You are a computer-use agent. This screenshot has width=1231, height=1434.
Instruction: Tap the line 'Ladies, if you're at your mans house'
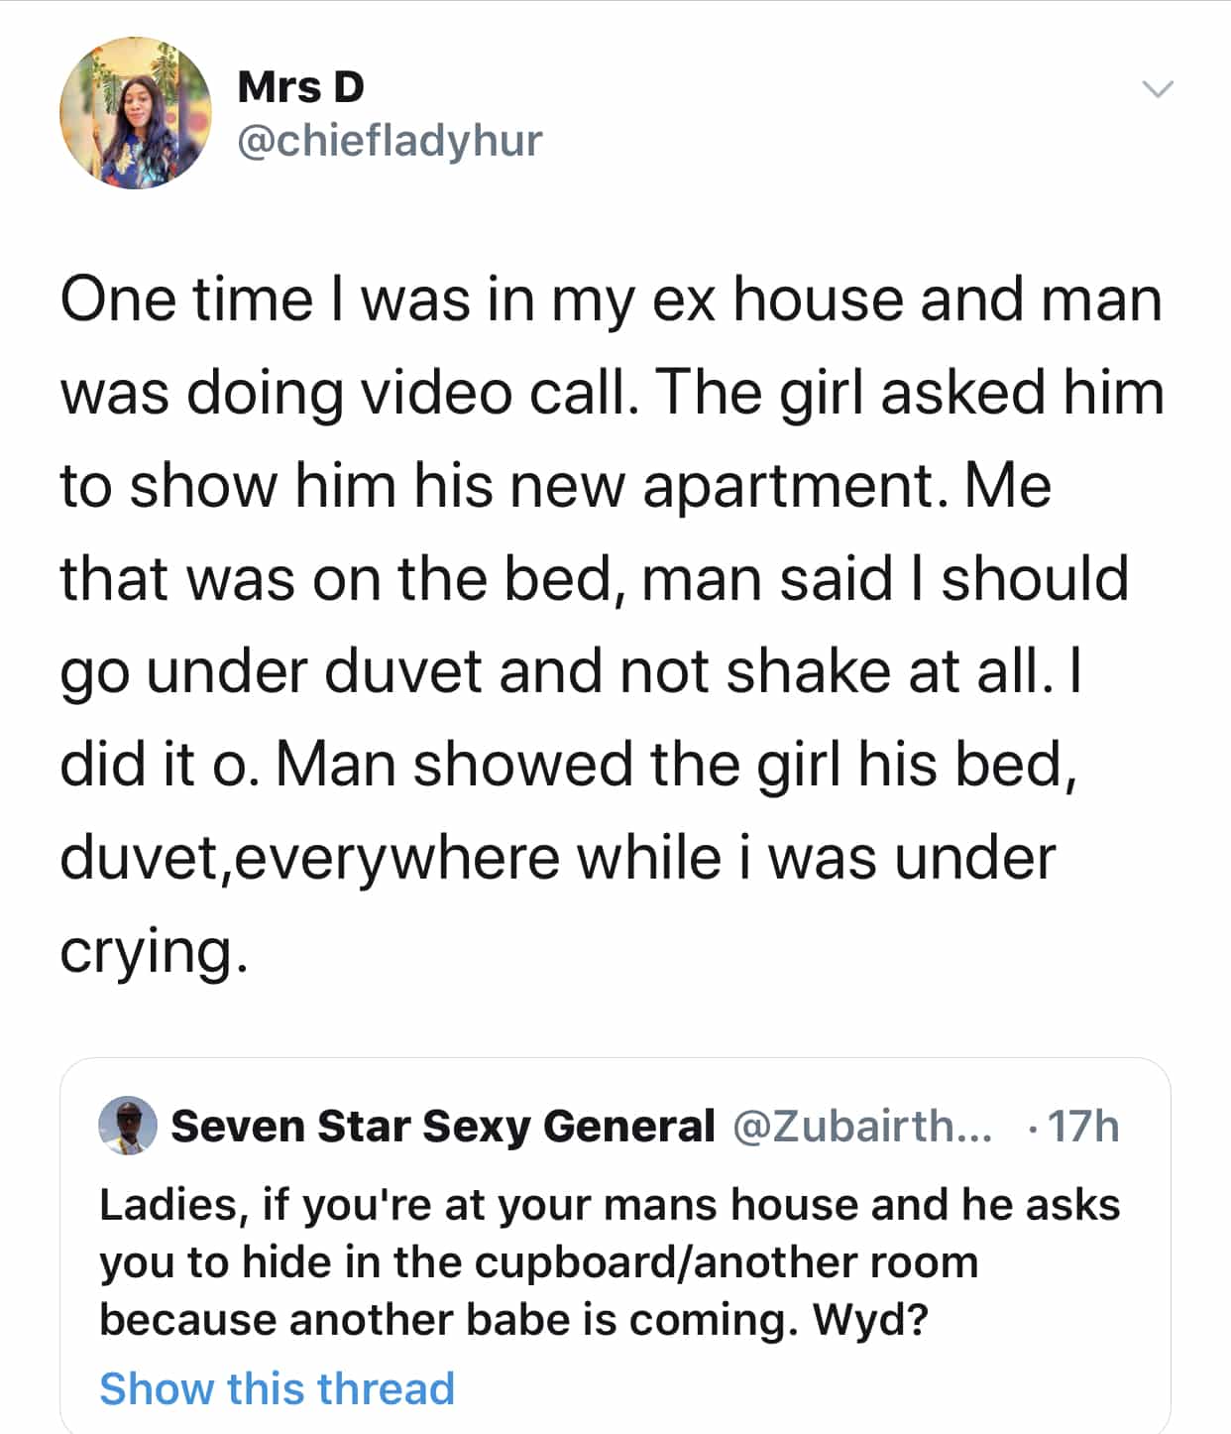610,1205
